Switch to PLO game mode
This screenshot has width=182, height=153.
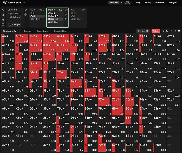tap(125, 3)
